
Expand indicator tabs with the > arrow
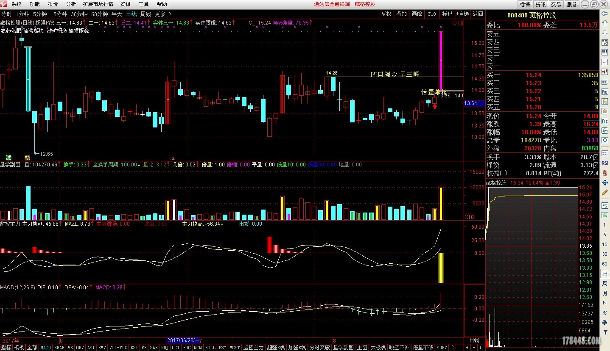453,348
